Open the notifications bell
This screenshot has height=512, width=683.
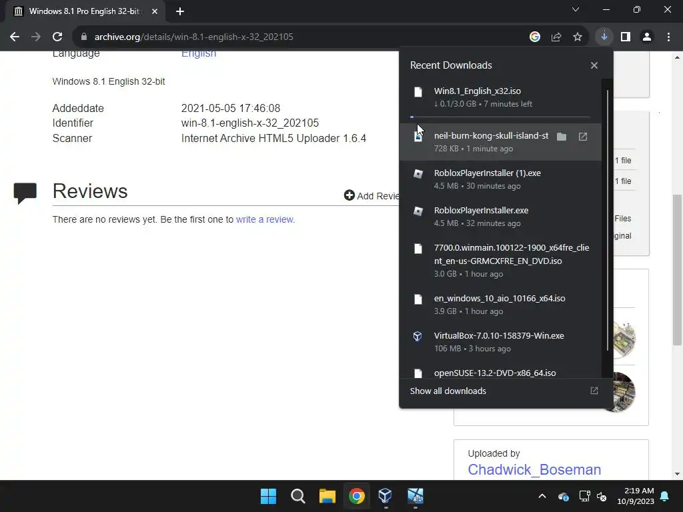(665, 496)
